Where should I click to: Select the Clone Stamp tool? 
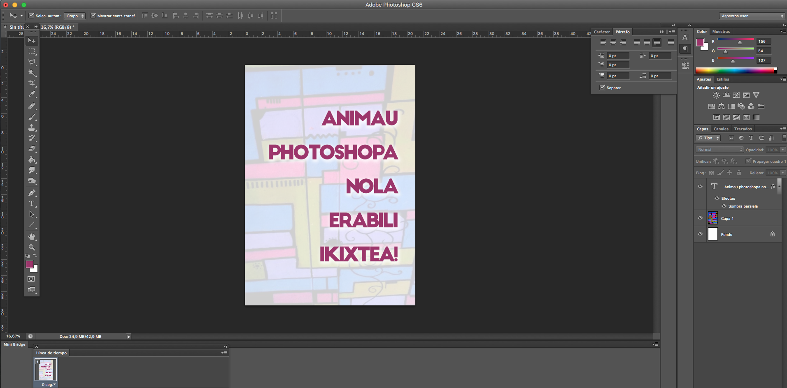tap(32, 127)
